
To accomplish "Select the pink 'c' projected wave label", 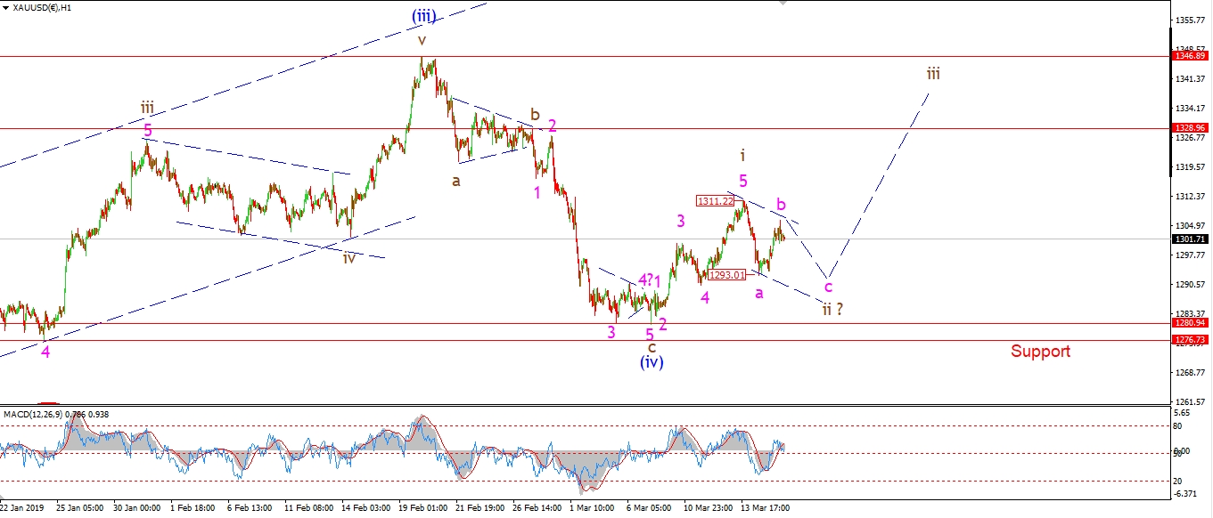I will (x=828, y=287).
